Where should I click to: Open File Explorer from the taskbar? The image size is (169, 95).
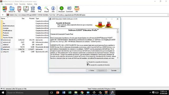(x=76, y=92)
